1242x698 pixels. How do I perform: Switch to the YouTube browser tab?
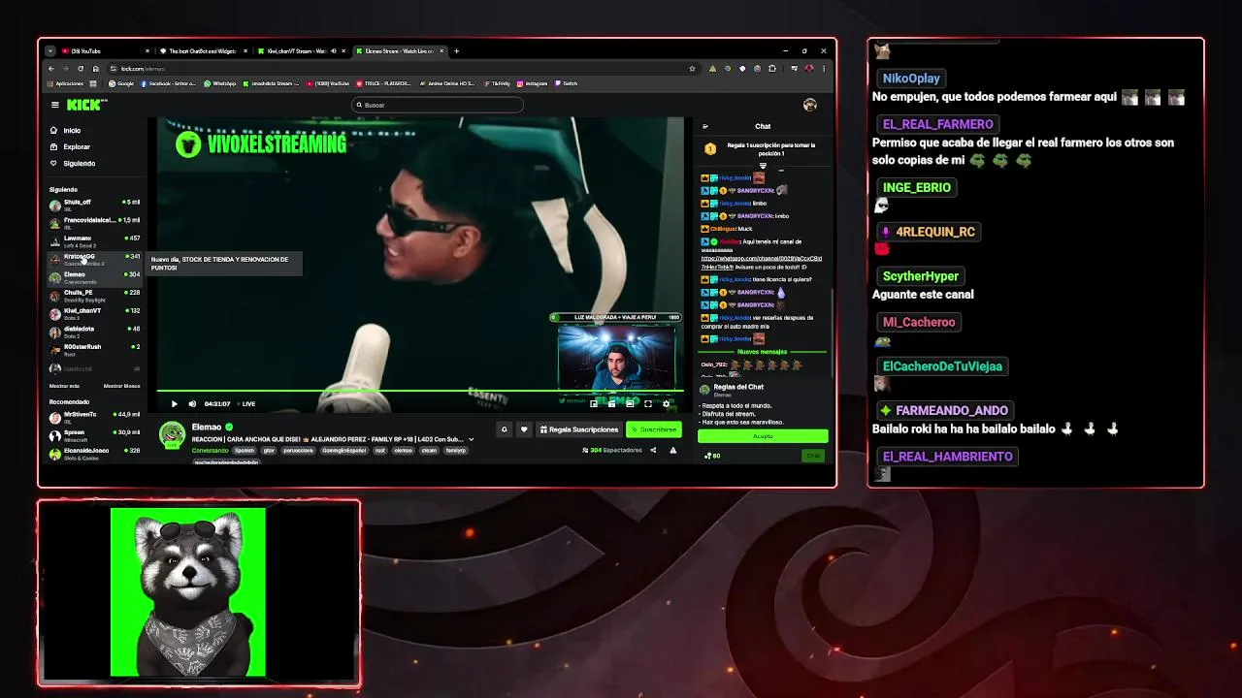[105, 50]
